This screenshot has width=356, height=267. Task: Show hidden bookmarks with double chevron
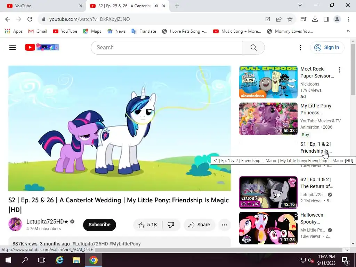348,31
